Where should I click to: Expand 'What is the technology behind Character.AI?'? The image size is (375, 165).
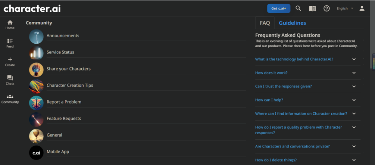coord(308,59)
